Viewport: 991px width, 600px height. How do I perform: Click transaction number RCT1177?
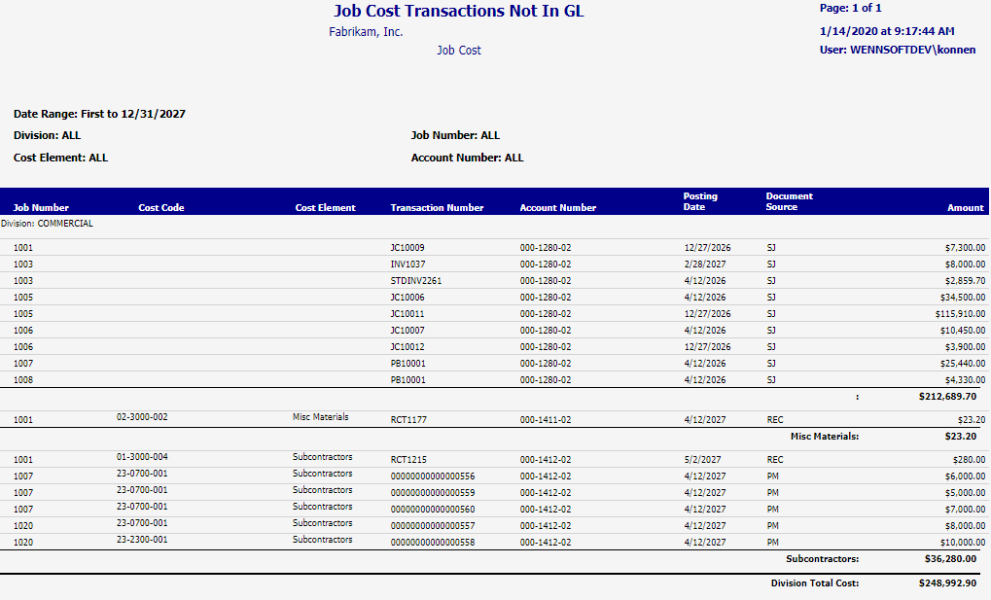tap(408, 420)
